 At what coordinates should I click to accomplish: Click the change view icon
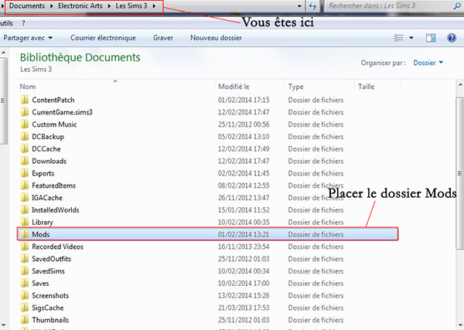click(400, 37)
